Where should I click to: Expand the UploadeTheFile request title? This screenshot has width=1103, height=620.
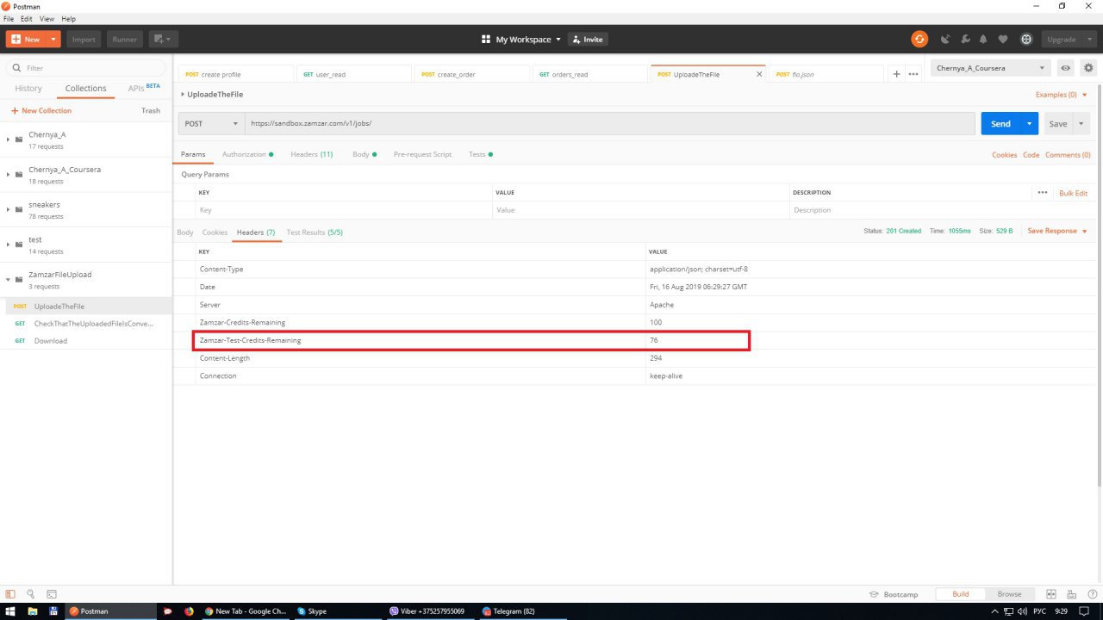coord(183,94)
